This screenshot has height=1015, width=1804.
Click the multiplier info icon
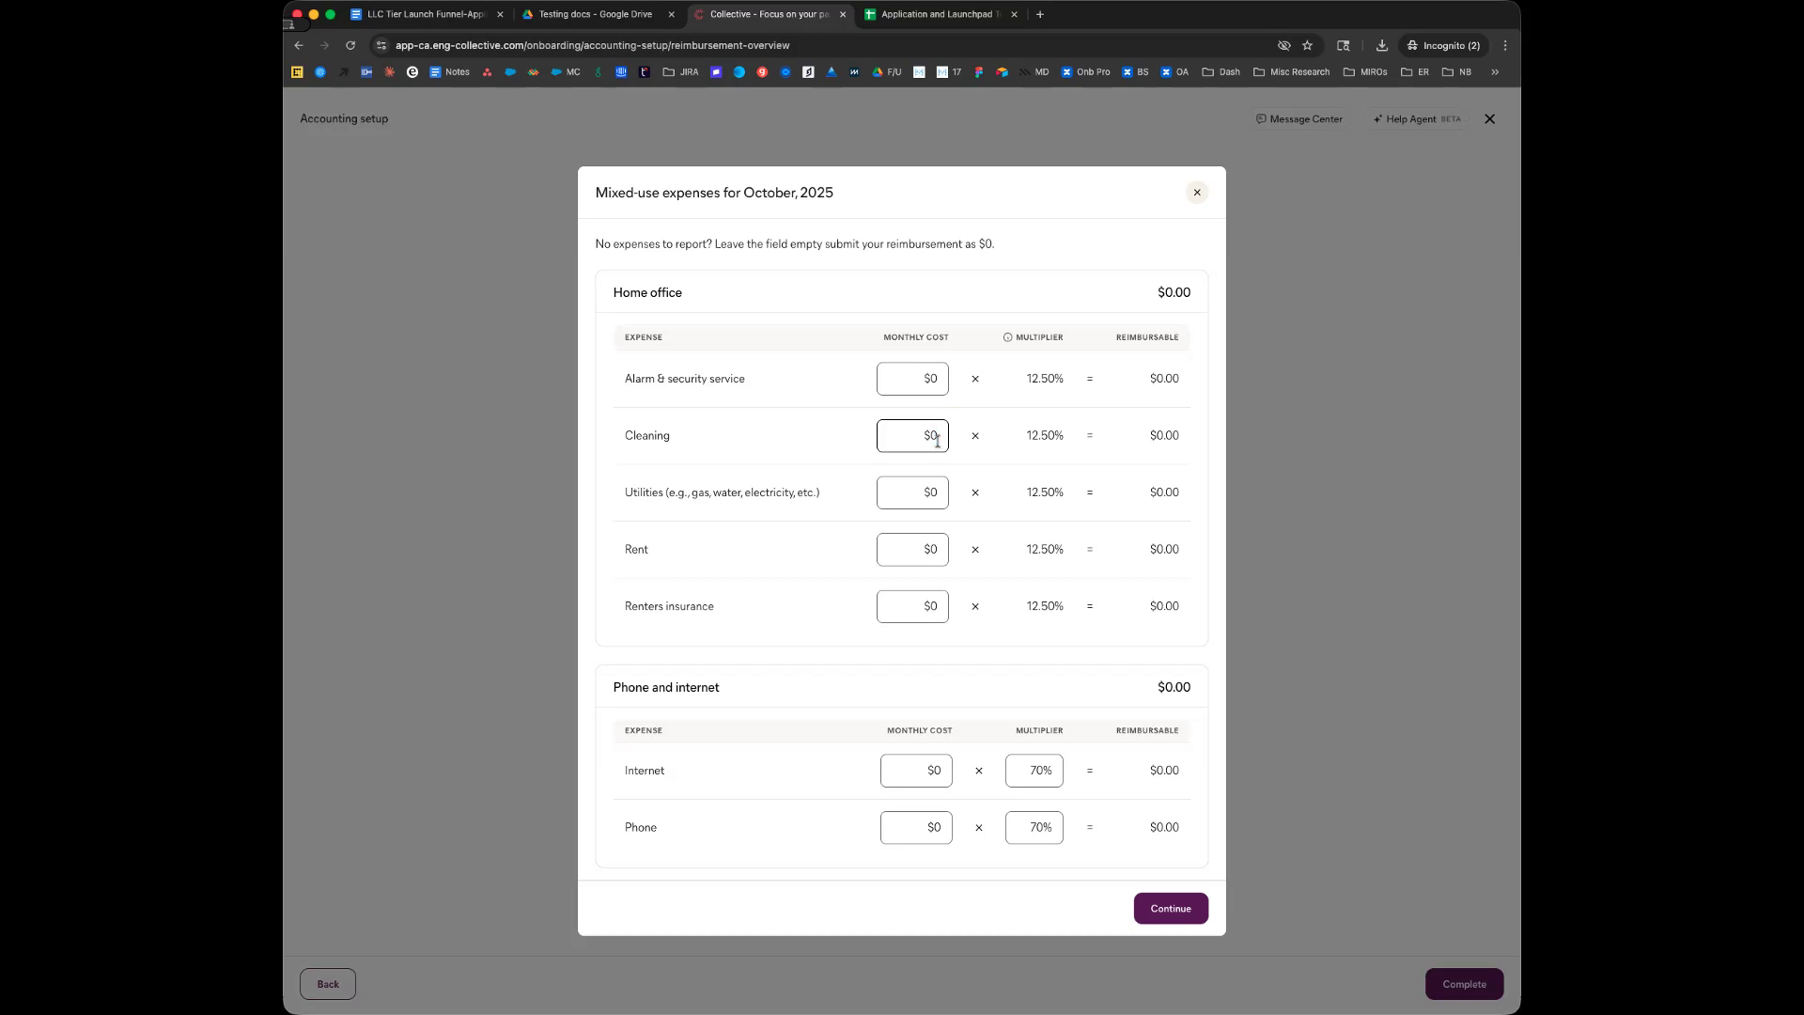pos(1007,337)
